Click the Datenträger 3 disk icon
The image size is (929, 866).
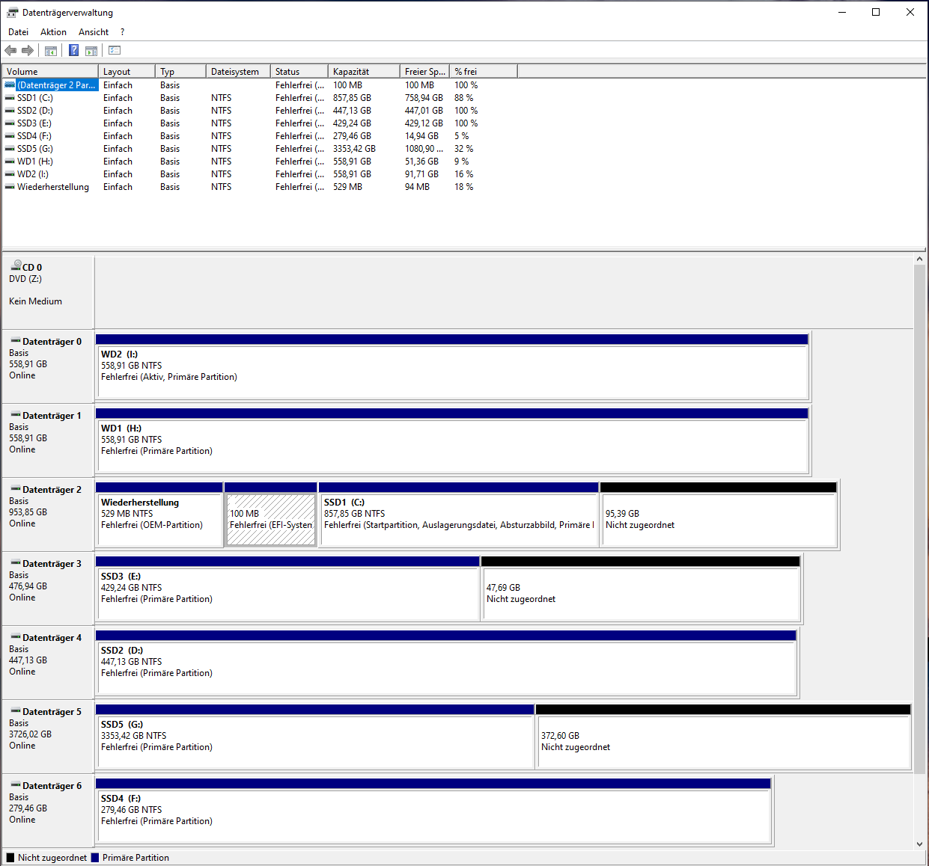tap(16, 563)
